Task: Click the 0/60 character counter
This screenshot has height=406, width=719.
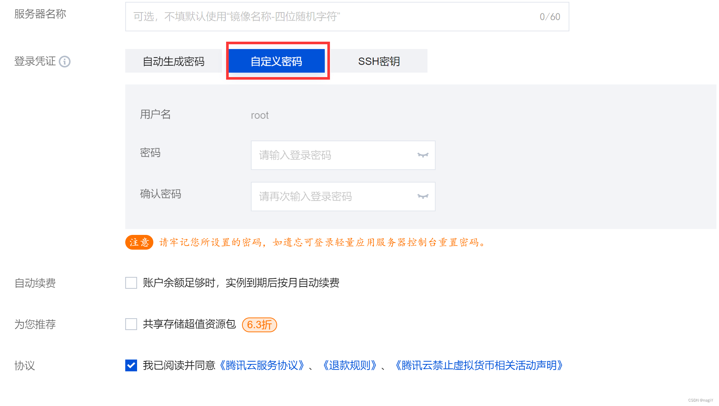Action: 550,17
